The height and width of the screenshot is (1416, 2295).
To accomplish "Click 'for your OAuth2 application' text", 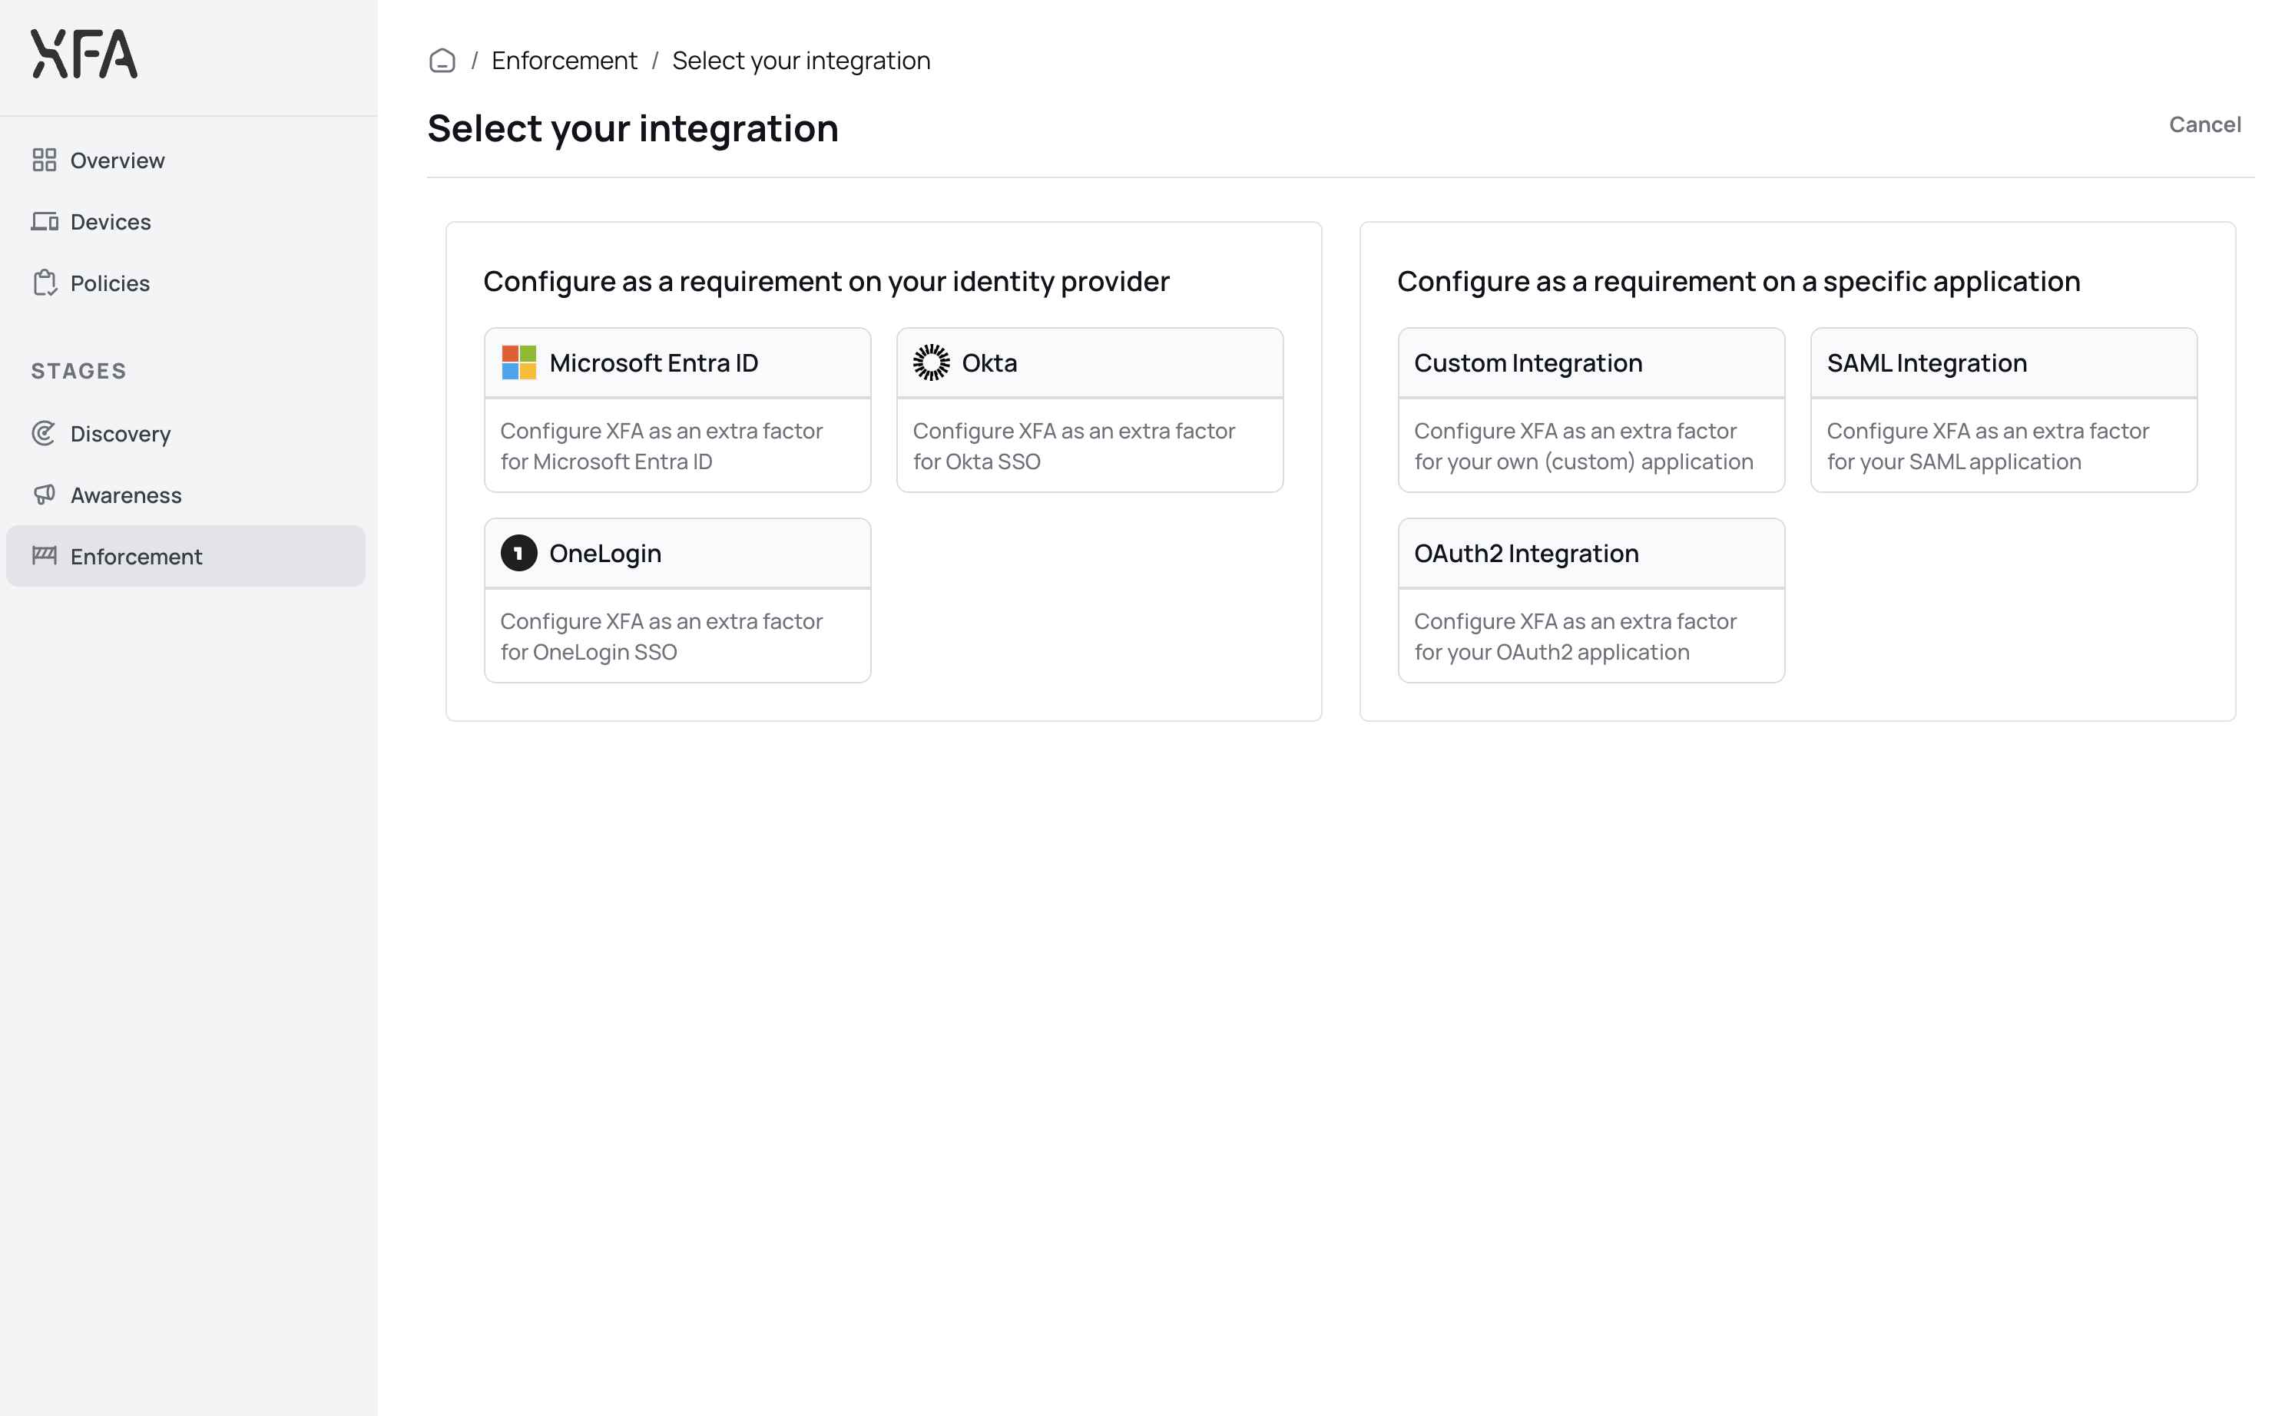I will [1552, 652].
